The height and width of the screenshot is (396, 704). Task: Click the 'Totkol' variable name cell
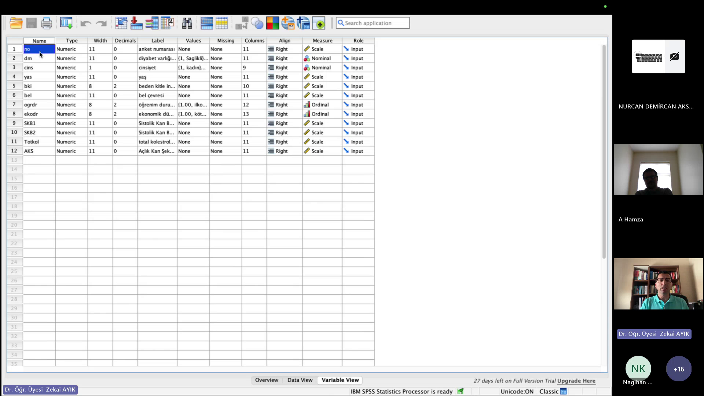[39, 142]
